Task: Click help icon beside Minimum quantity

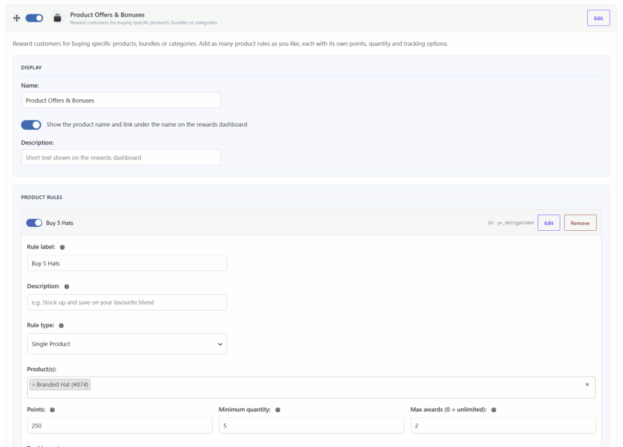Action: (277, 410)
